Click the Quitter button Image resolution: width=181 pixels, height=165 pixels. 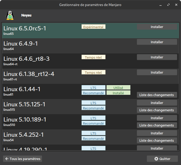pos(162,159)
